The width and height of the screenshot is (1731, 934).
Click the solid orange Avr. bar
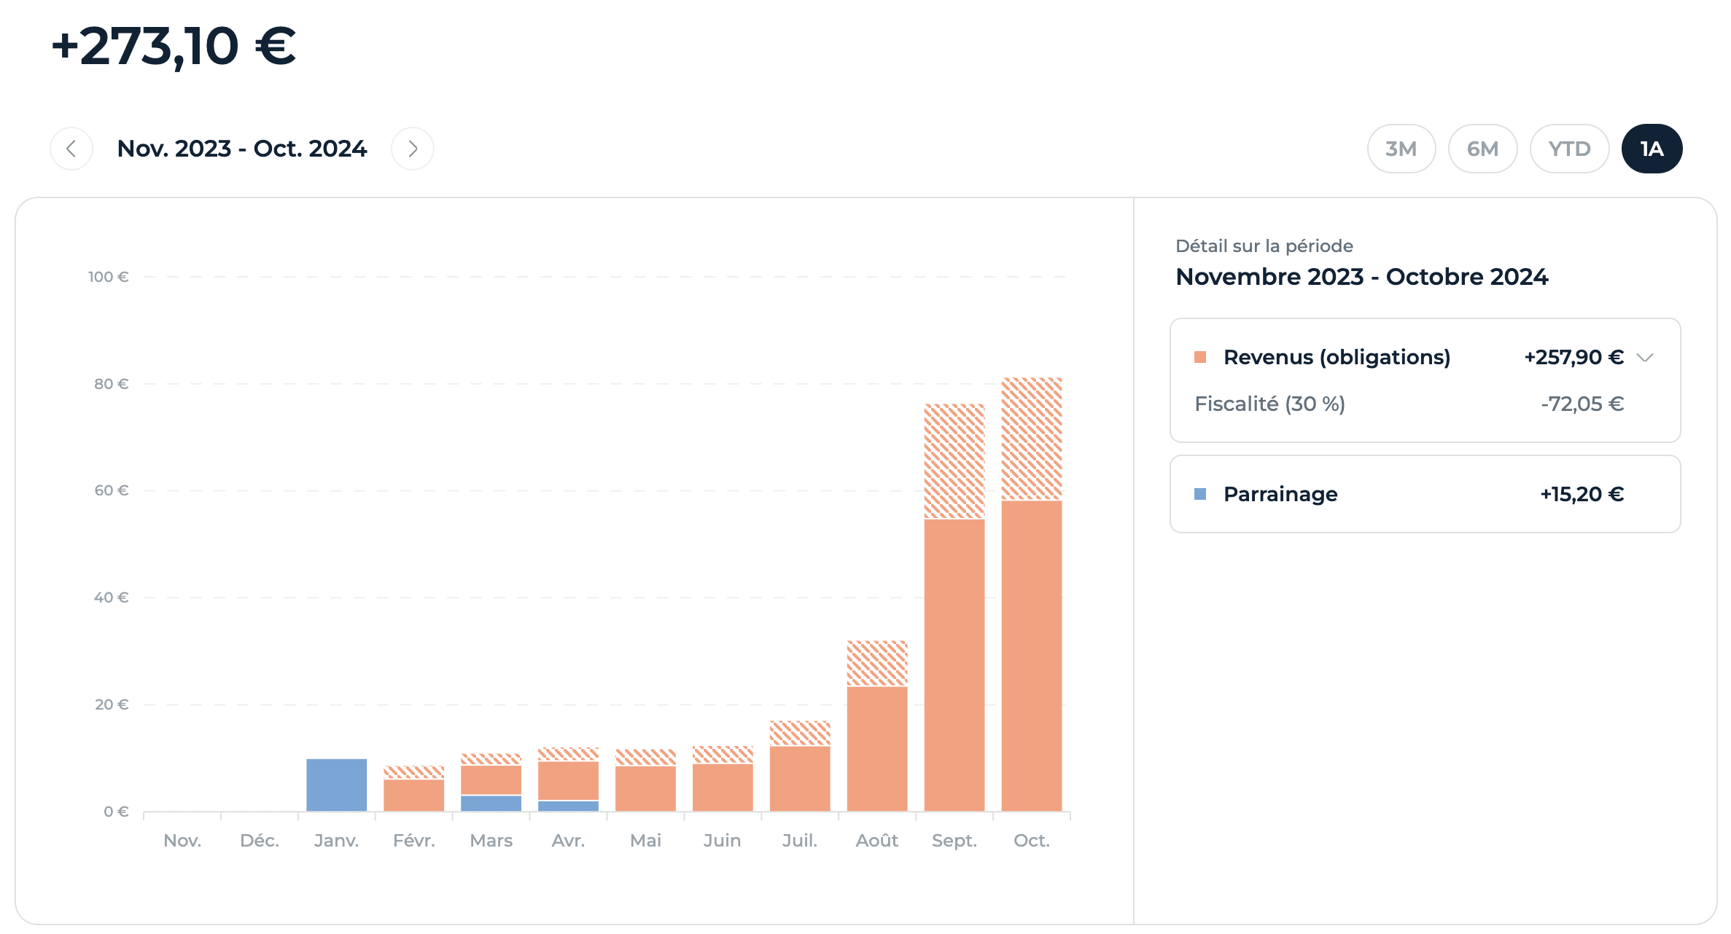[568, 780]
